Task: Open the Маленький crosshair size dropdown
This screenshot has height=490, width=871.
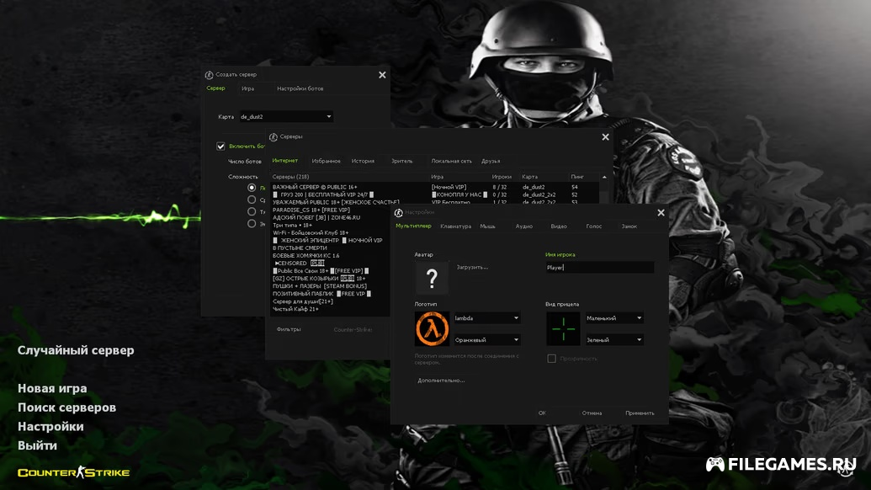Action: click(x=614, y=318)
